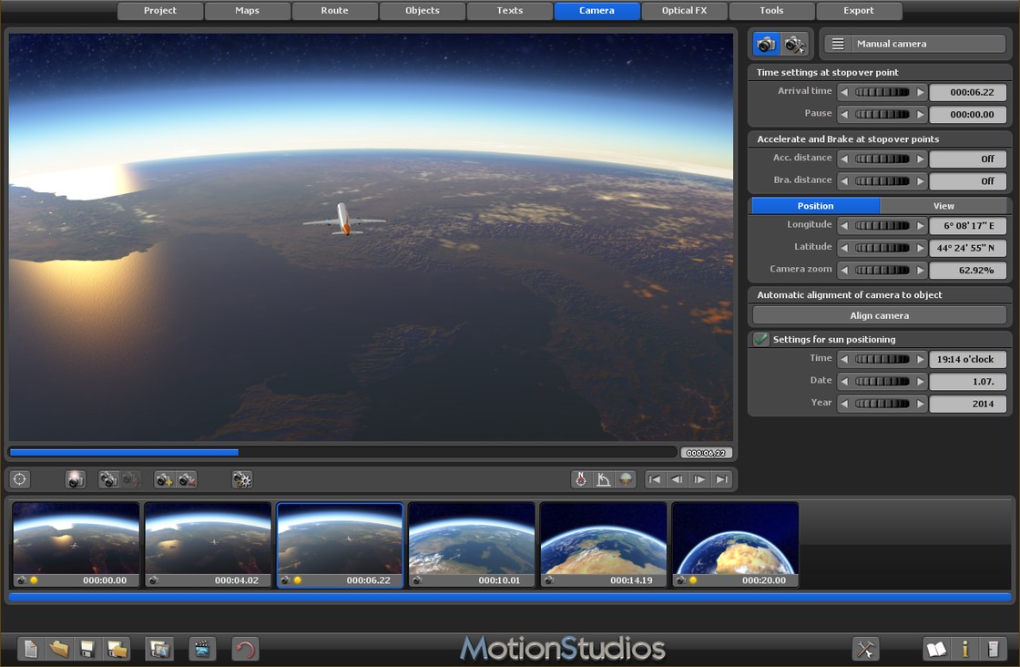
Task: Click the video clapperboard icon in bottom bar
Action: 202,649
